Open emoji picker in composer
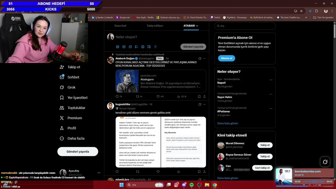The image size is (336, 189). [143, 47]
